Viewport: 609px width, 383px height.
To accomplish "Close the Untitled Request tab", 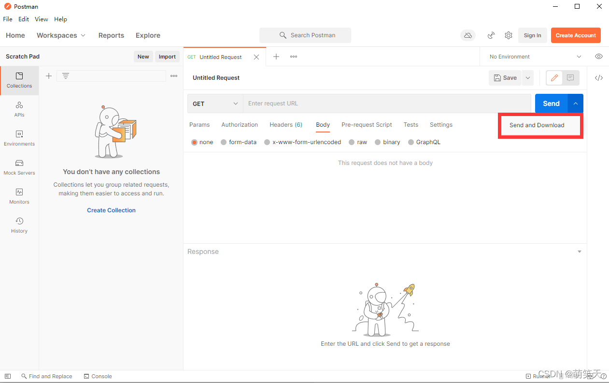I will click(x=256, y=57).
